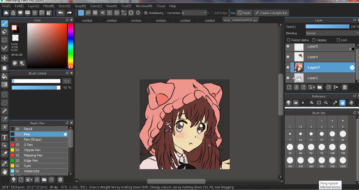Adjust the brush opacity slider at 92%
The height and width of the screenshot is (190, 359).
36,87
